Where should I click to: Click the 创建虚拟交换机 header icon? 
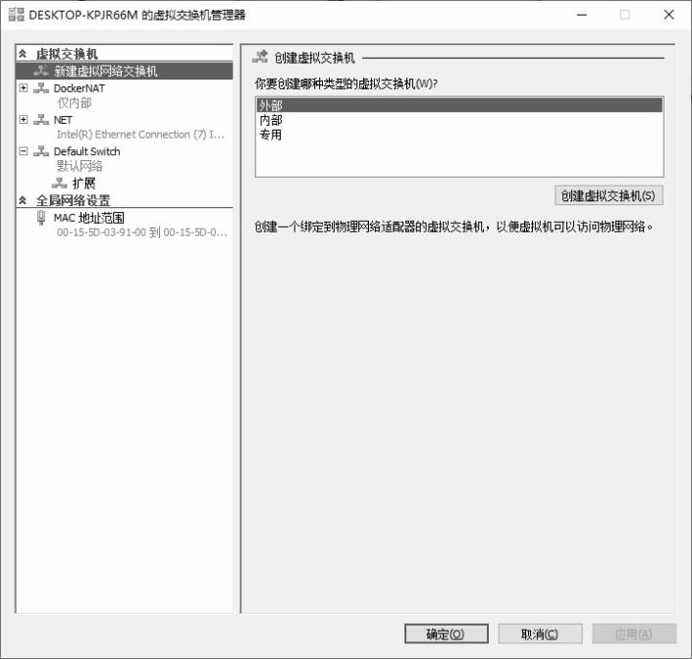[260, 57]
